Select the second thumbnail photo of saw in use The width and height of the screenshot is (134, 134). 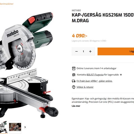tap(15, 127)
